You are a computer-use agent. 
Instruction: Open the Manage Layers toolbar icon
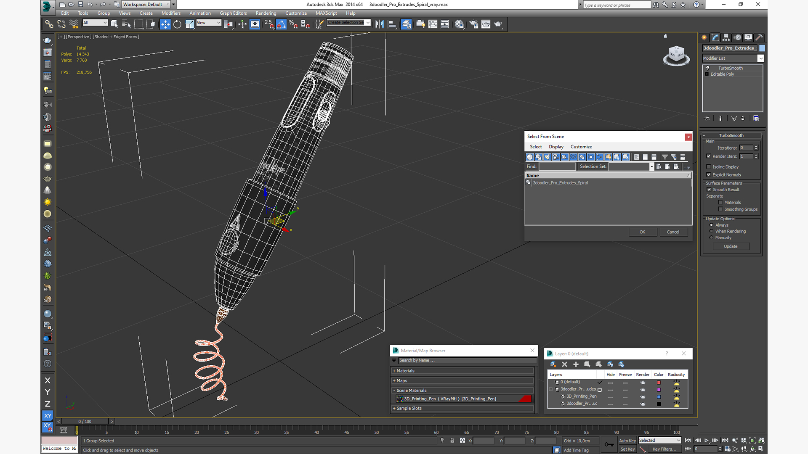pos(406,24)
